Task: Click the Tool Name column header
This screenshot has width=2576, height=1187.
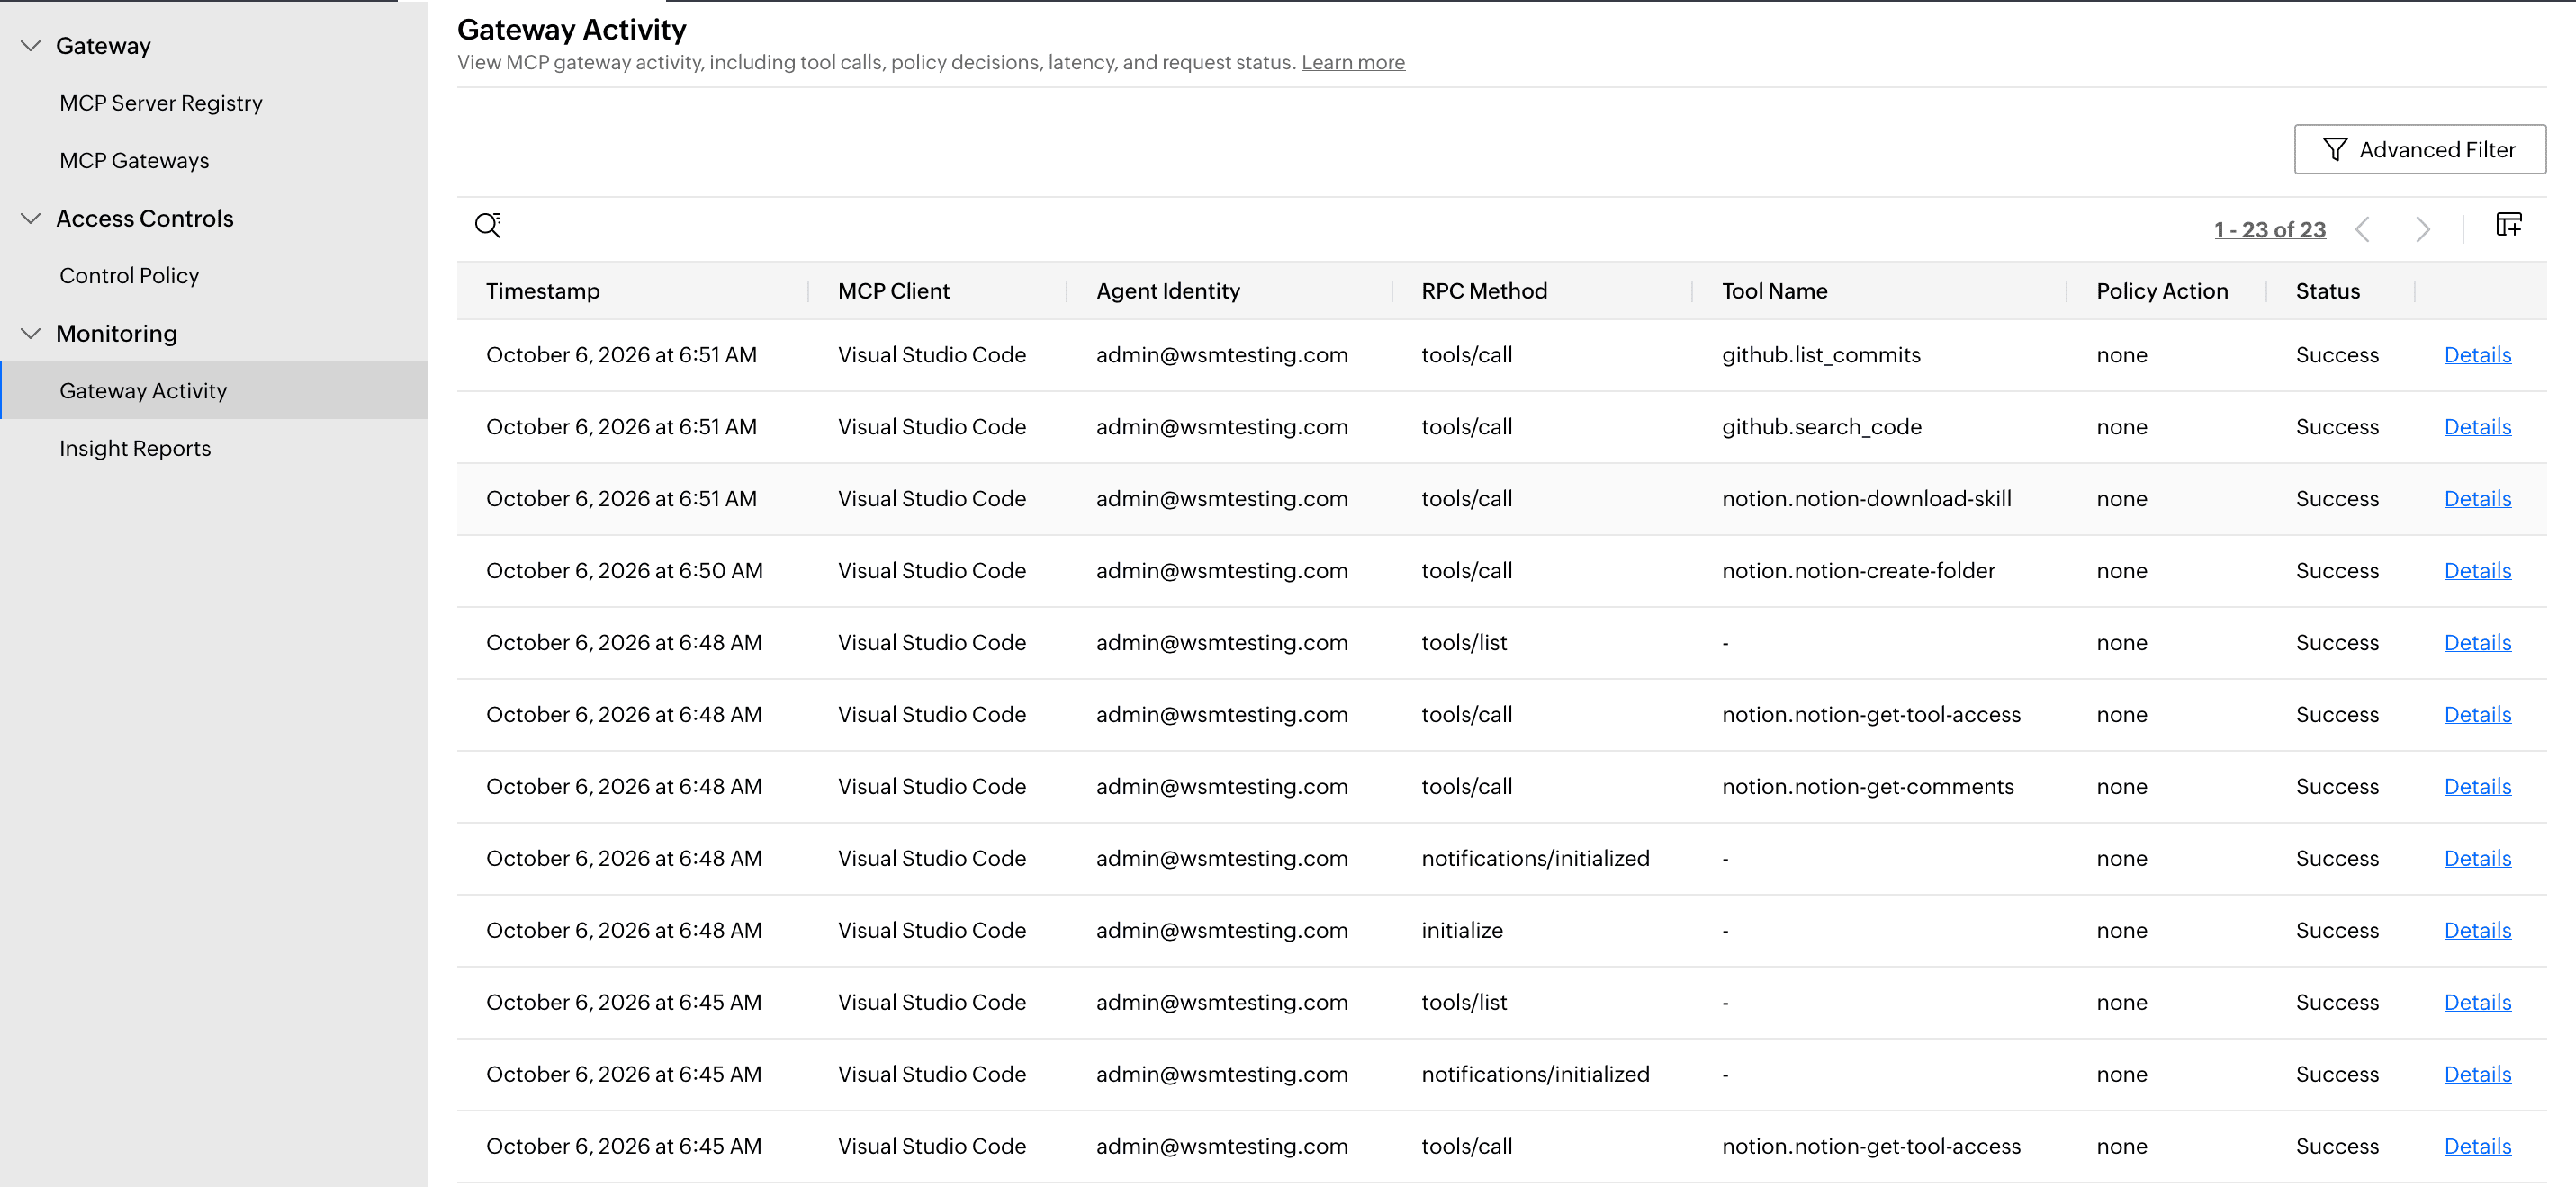Action: click(1774, 290)
